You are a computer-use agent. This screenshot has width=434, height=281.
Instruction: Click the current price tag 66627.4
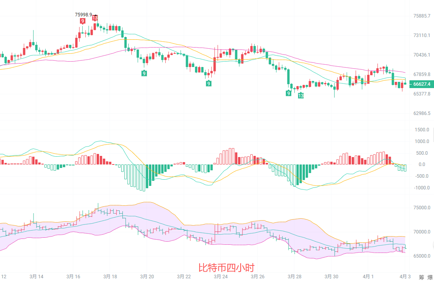422,84
